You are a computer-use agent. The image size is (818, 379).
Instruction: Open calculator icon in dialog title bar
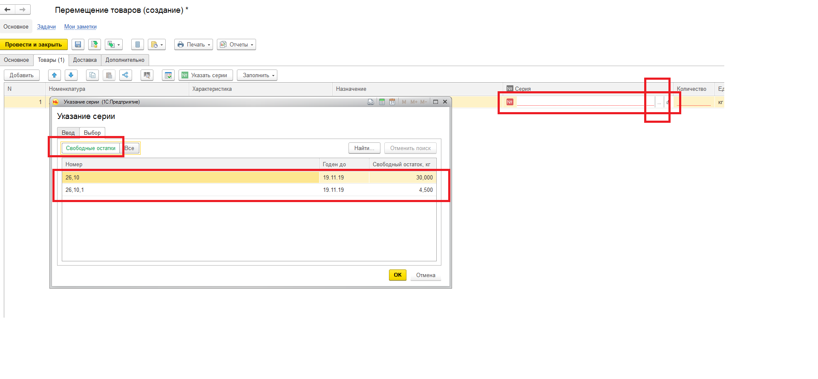pyautogui.click(x=382, y=102)
